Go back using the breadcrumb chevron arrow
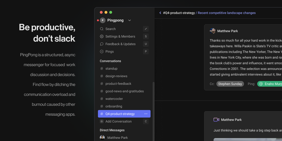282x141 pixels. click(x=160, y=13)
